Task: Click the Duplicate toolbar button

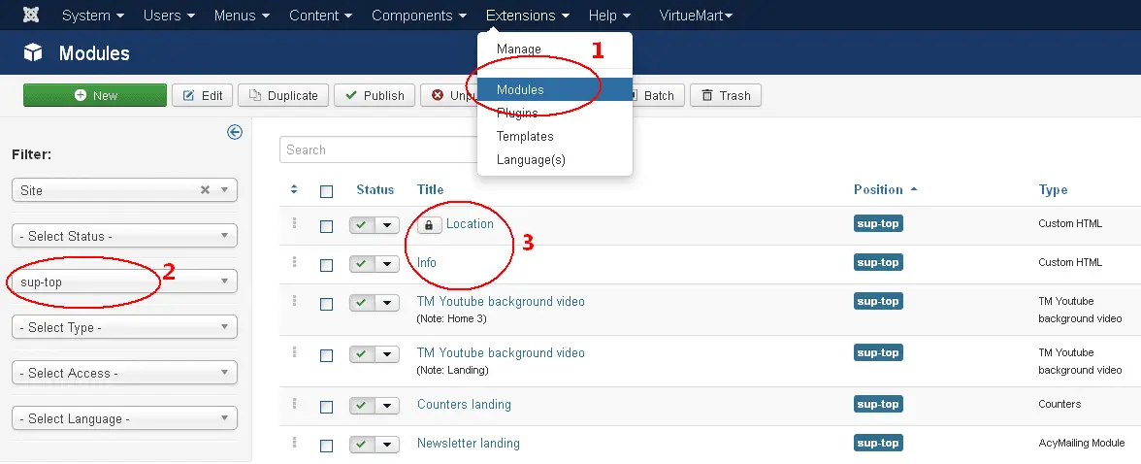Action: (283, 95)
